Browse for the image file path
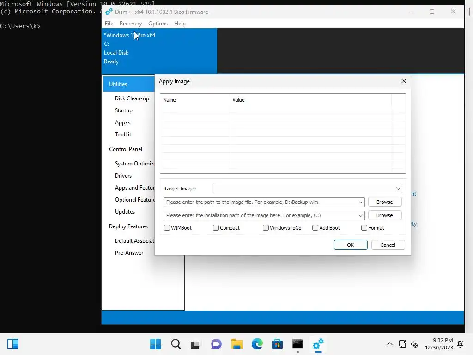Screen dimensions: 473x355 [x=385, y=202]
